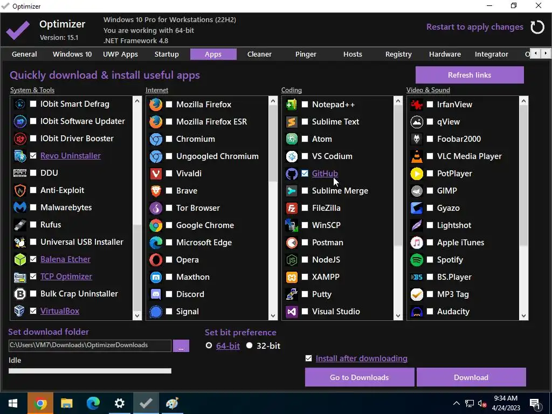Click the Visual Studio icon

click(x=292, y=312)
